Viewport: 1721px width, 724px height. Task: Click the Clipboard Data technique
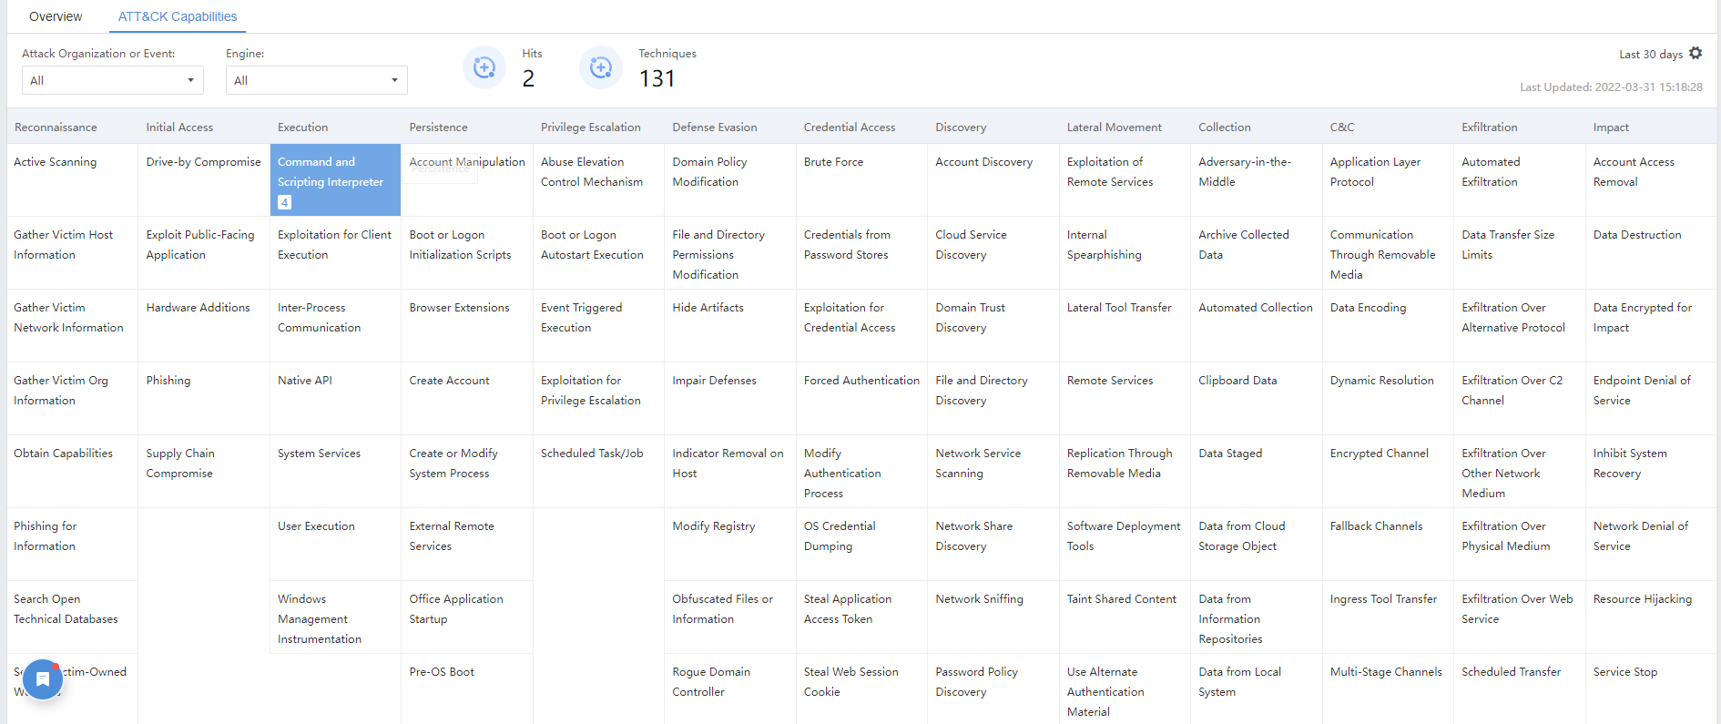1237,381
